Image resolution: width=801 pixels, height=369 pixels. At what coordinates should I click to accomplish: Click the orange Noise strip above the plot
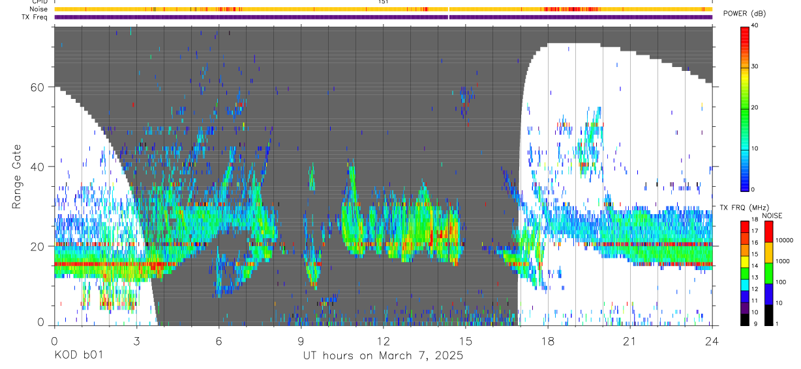[x=384, y=9]
